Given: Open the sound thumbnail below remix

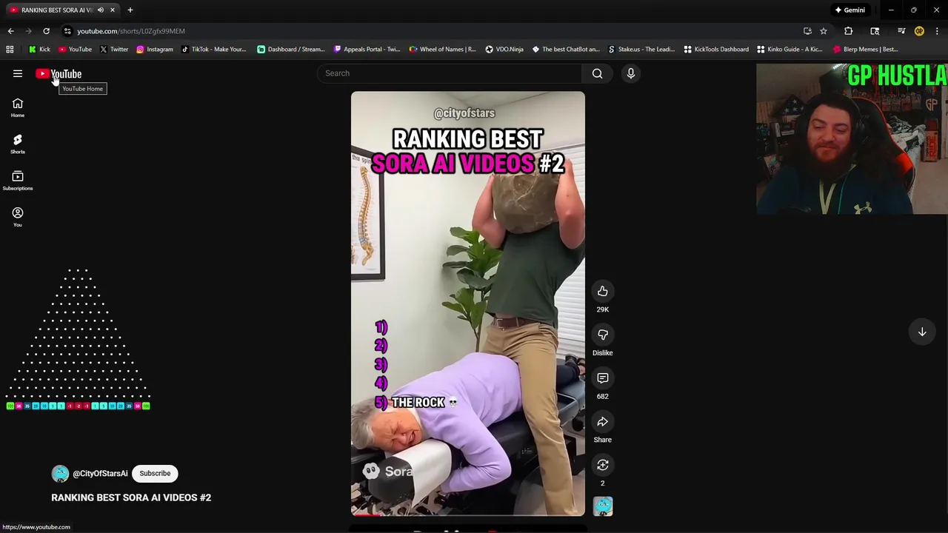Looking at the screenshot, I should [x=603, y=506].
